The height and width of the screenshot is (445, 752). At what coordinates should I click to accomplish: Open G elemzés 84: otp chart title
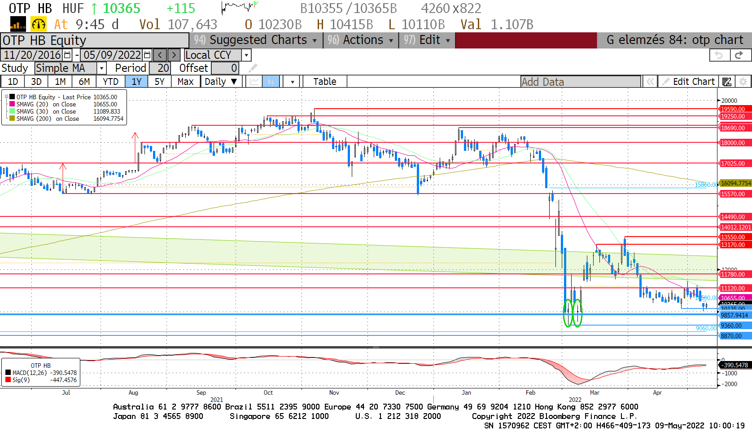coord(674,40)
